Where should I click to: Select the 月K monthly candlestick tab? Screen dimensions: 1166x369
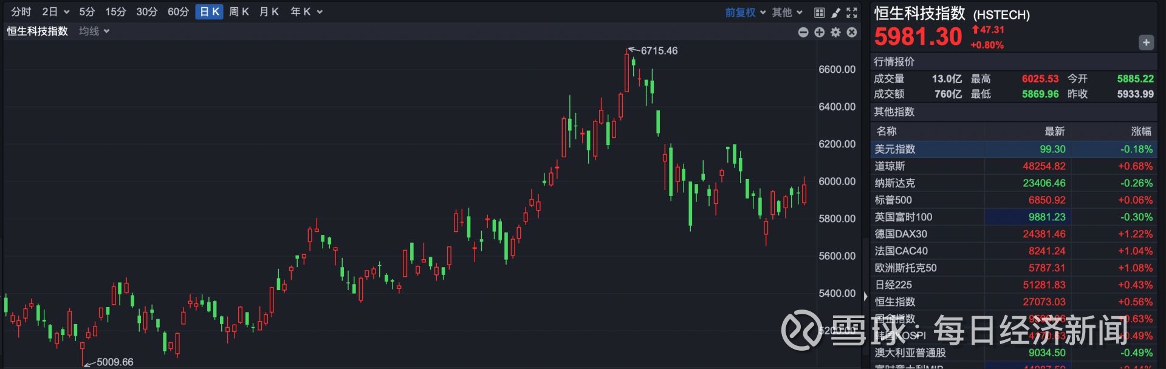(269, 12)
